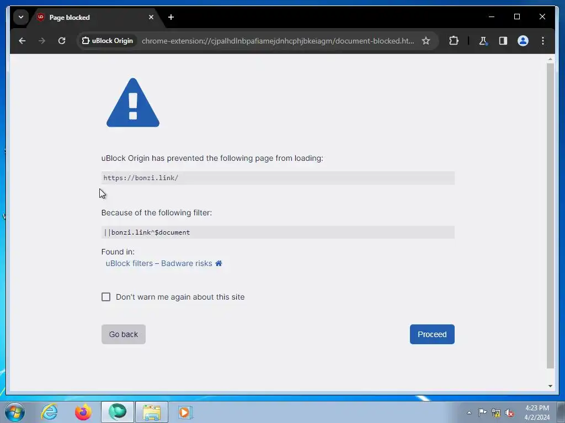This screenshot has width=565, height=423.
Task: Open a new tab
Action: coord(171,17)
